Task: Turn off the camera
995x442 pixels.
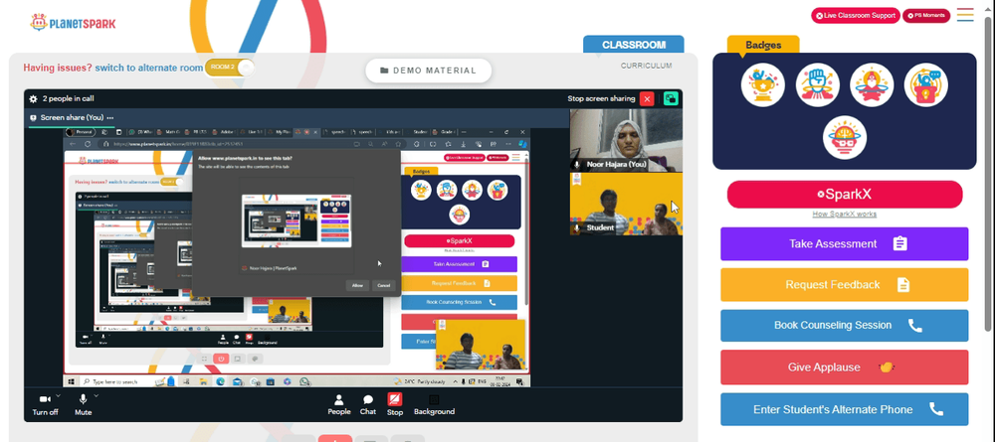Action: tap(45, 404)
